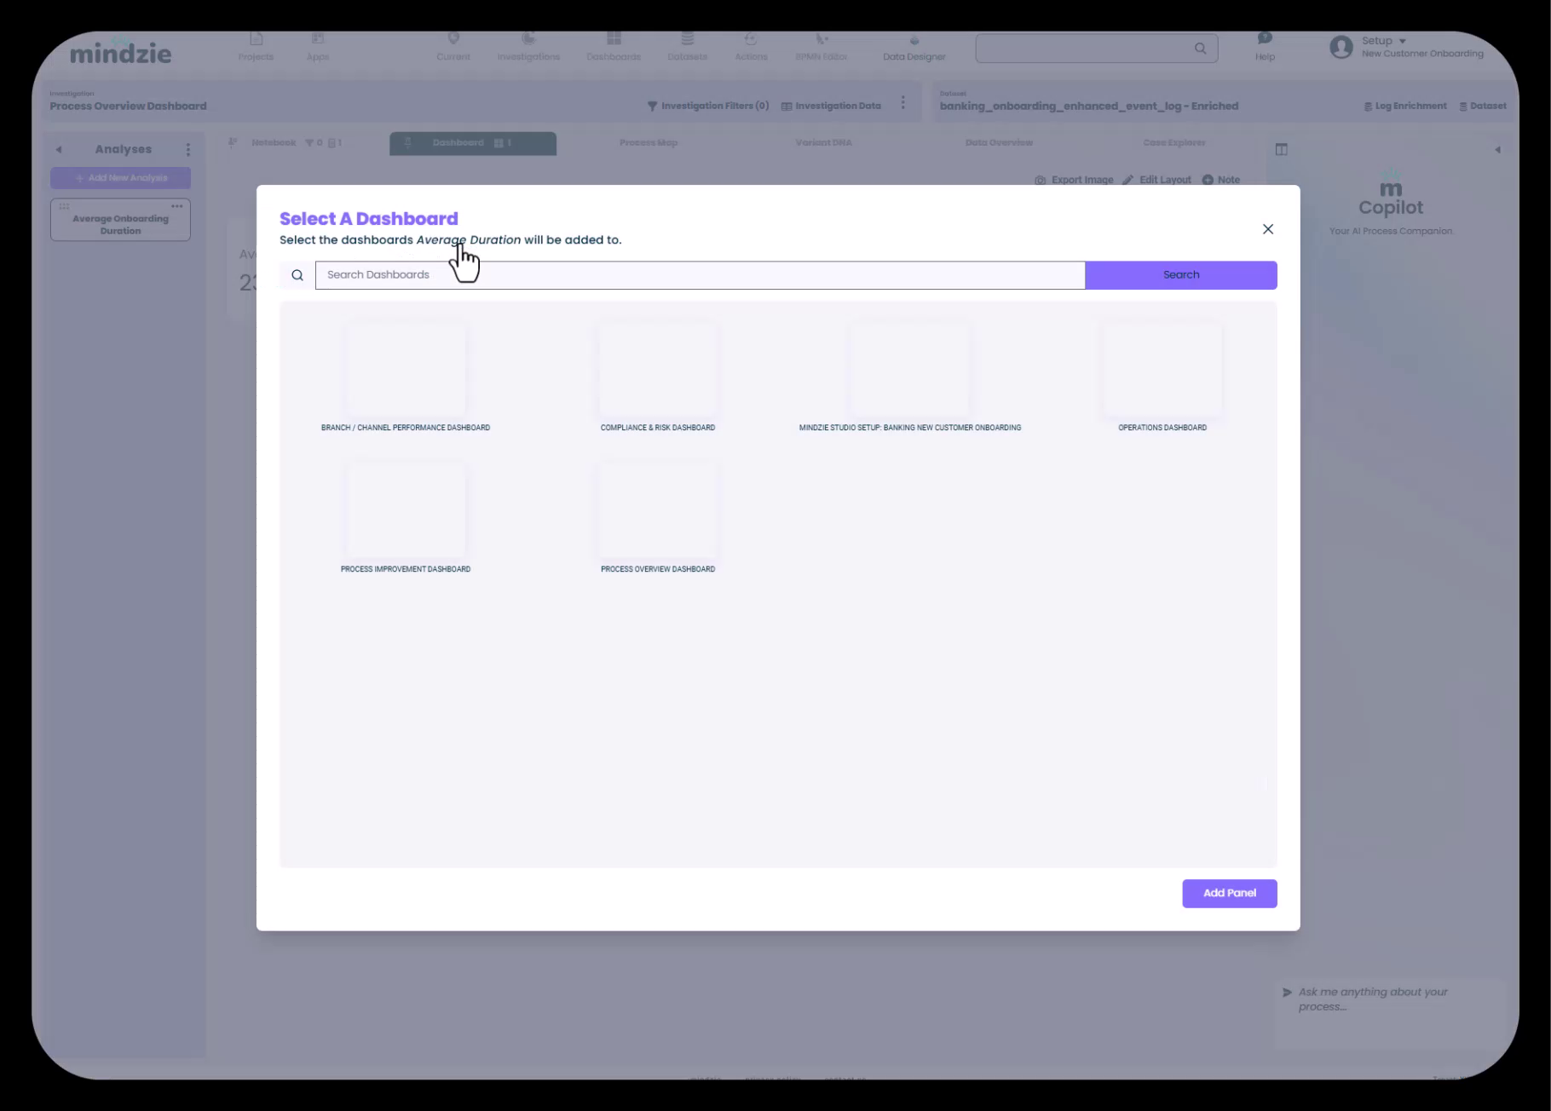Screen dimensions: 1551x1111
Task: Close the Select A Dashboard dialog
Action: pos(1267,229)
